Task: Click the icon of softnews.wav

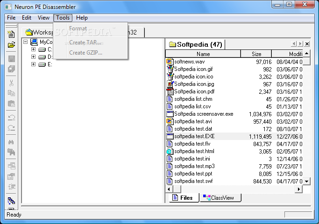Action: (170, 62)
